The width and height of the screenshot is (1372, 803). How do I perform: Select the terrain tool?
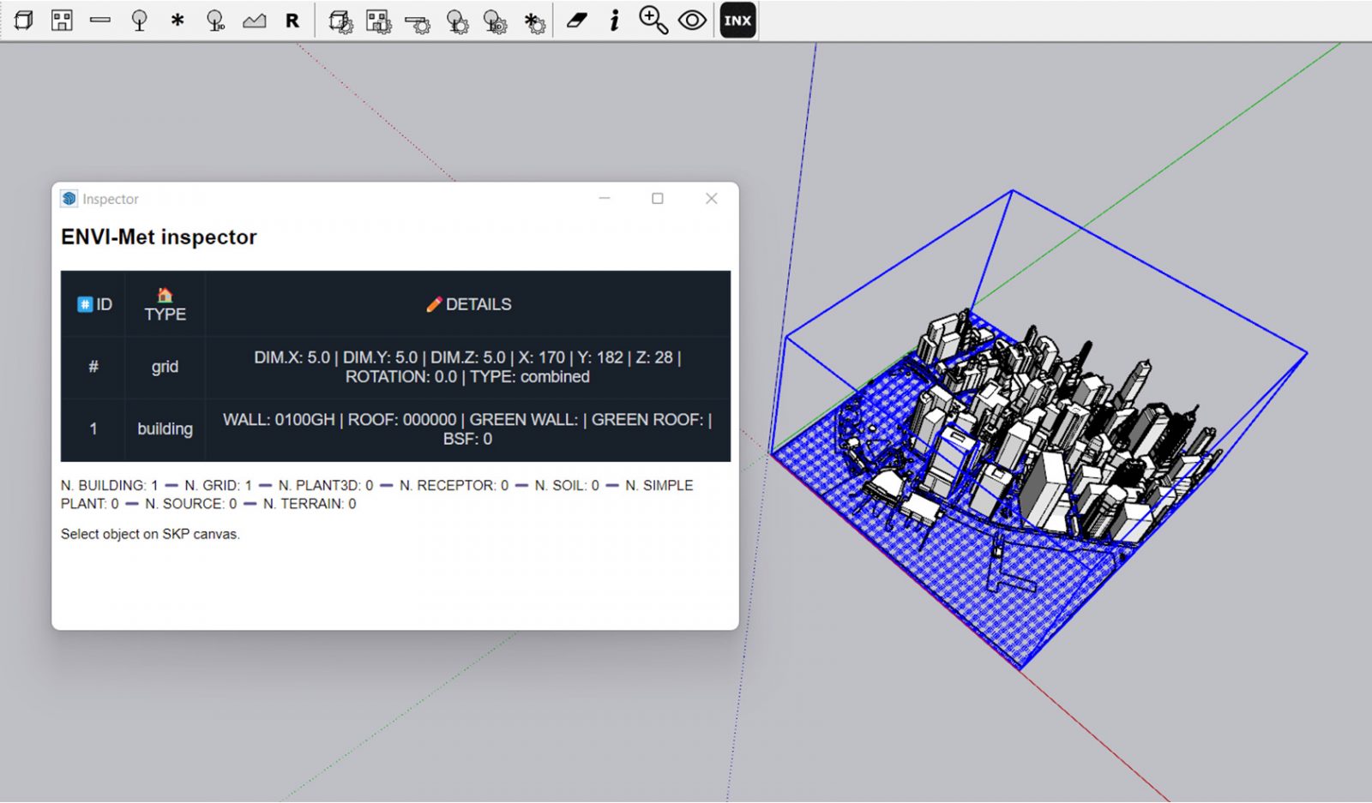pos(254,21)
